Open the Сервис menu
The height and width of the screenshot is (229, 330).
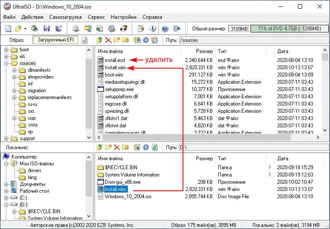click(x=96, y=17)
